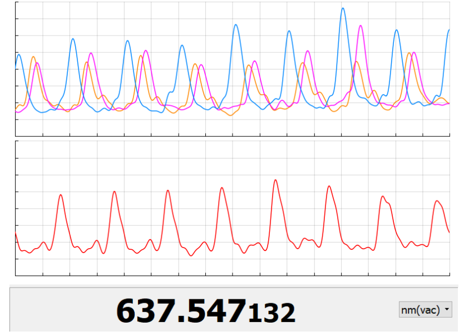Image resolution: width=464 pixels, height=336 pixels.
Task: Click the tallest red peak in the lower plot
Action: tap(275, 181)
